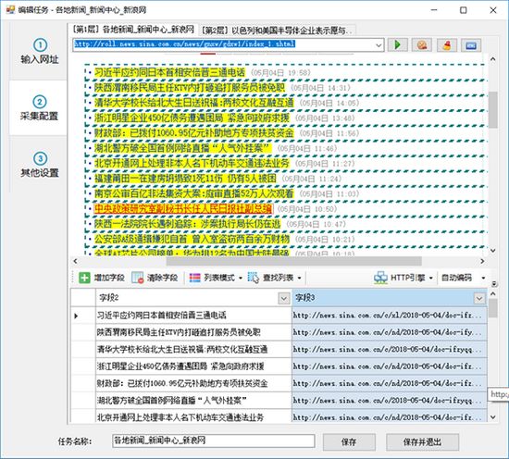The image size is (509, 459).
Task: Click the 清除字段 clear field icon
Action: click(138, 278)
